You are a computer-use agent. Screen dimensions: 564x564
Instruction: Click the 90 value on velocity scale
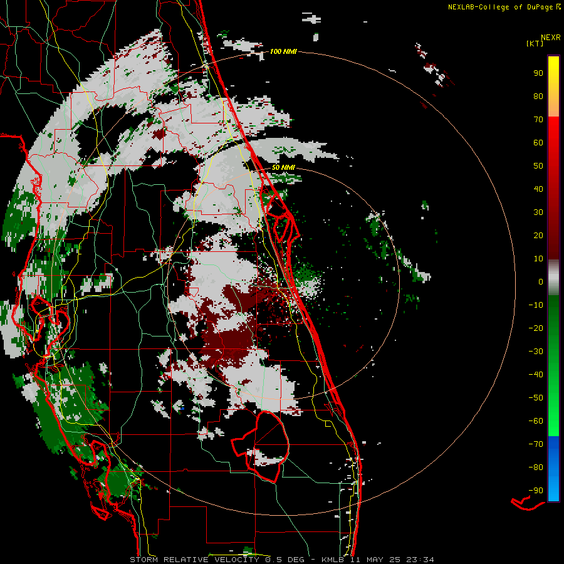(538, 73)
